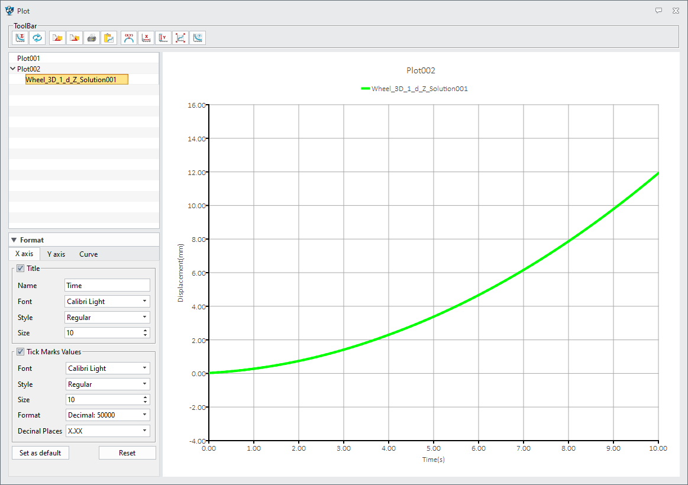Click the 10.00 tick value on X axis
This screenshot has height=485, width=688.
[658, 448]
